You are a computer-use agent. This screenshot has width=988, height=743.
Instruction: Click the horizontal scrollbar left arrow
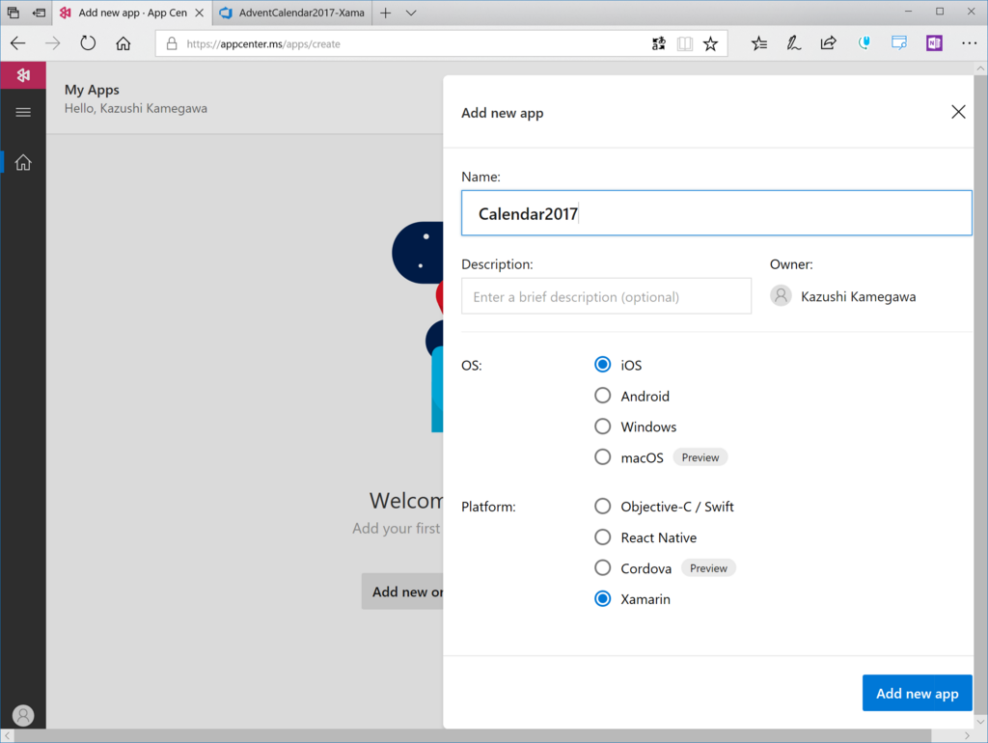tap(8, 736)
